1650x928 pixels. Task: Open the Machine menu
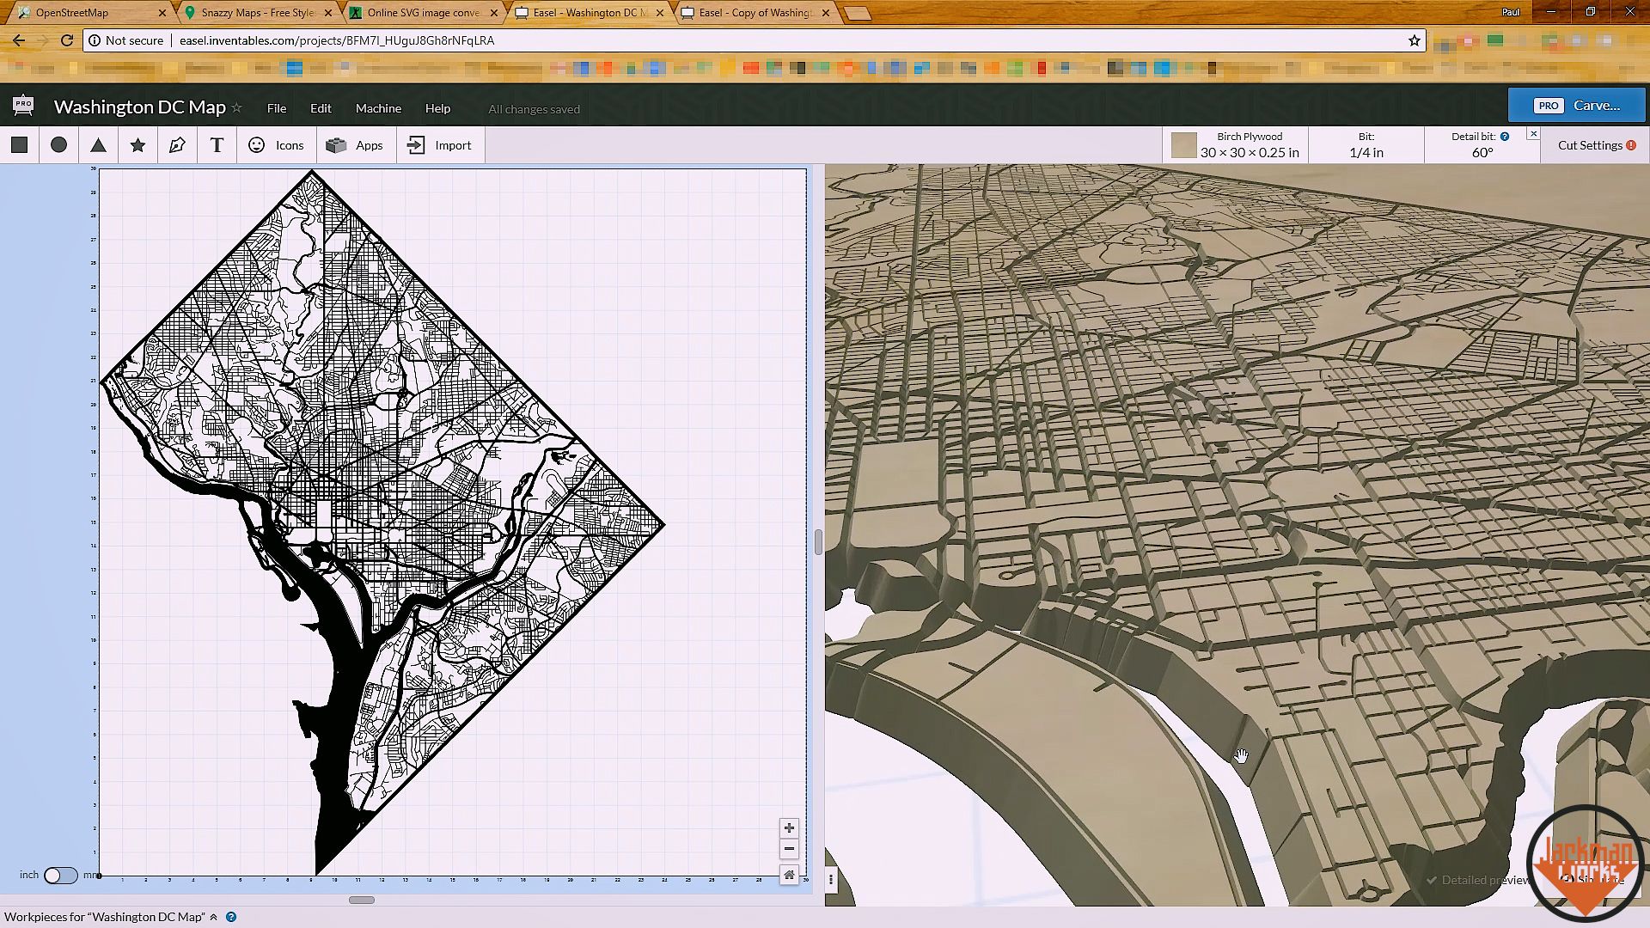point(378,108)
